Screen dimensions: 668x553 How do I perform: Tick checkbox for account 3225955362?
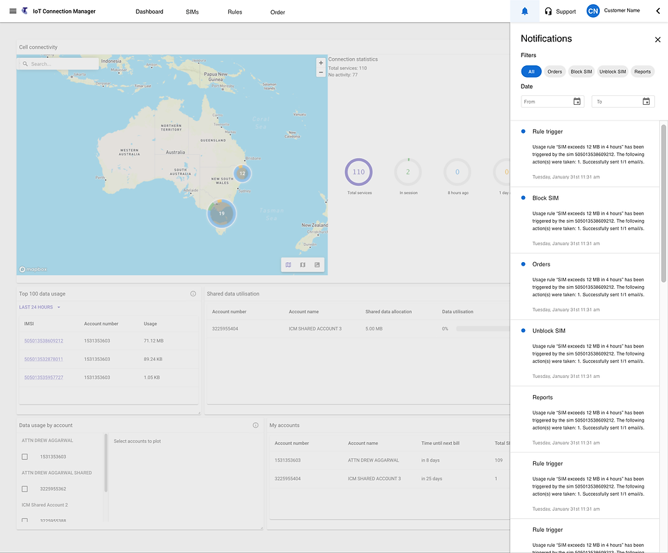(25, 489)
